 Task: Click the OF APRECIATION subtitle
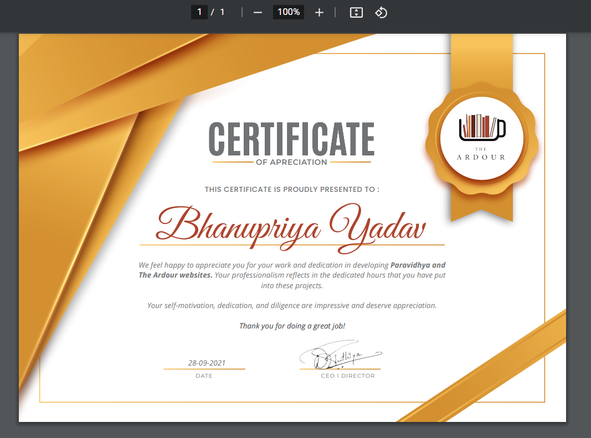pyautogui.click(x=292, y=162)
